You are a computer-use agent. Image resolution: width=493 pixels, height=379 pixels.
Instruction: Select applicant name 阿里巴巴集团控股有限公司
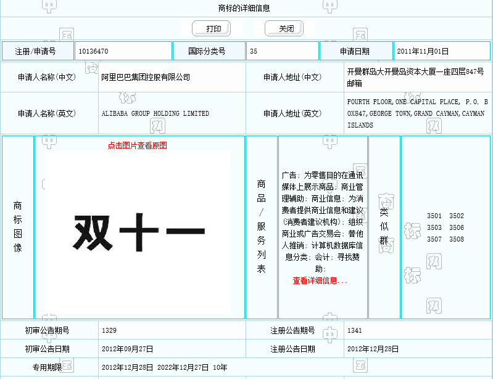pos(146,77)
